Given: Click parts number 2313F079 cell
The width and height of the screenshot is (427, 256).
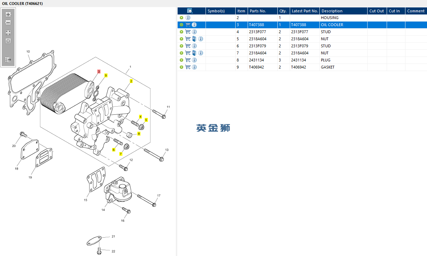Looking at the screenshot, I should (x=263, y=46).
